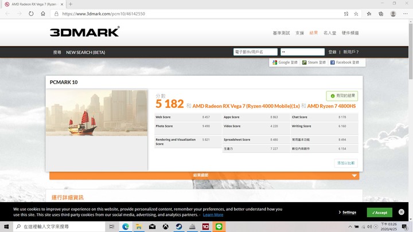Open the Windows Start menu
The image size is (413, 232).
click(6, 226)
